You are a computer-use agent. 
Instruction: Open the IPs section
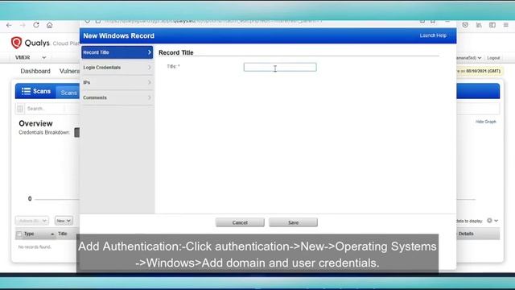click(x=117, y=82)
